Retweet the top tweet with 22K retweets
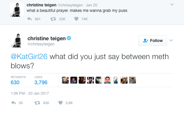The image size is (184, 114). click(53, 19)
